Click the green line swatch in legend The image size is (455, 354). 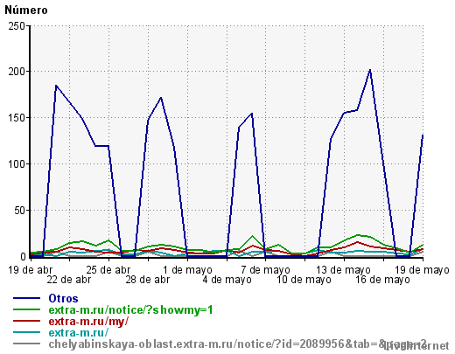click(26, 309)
